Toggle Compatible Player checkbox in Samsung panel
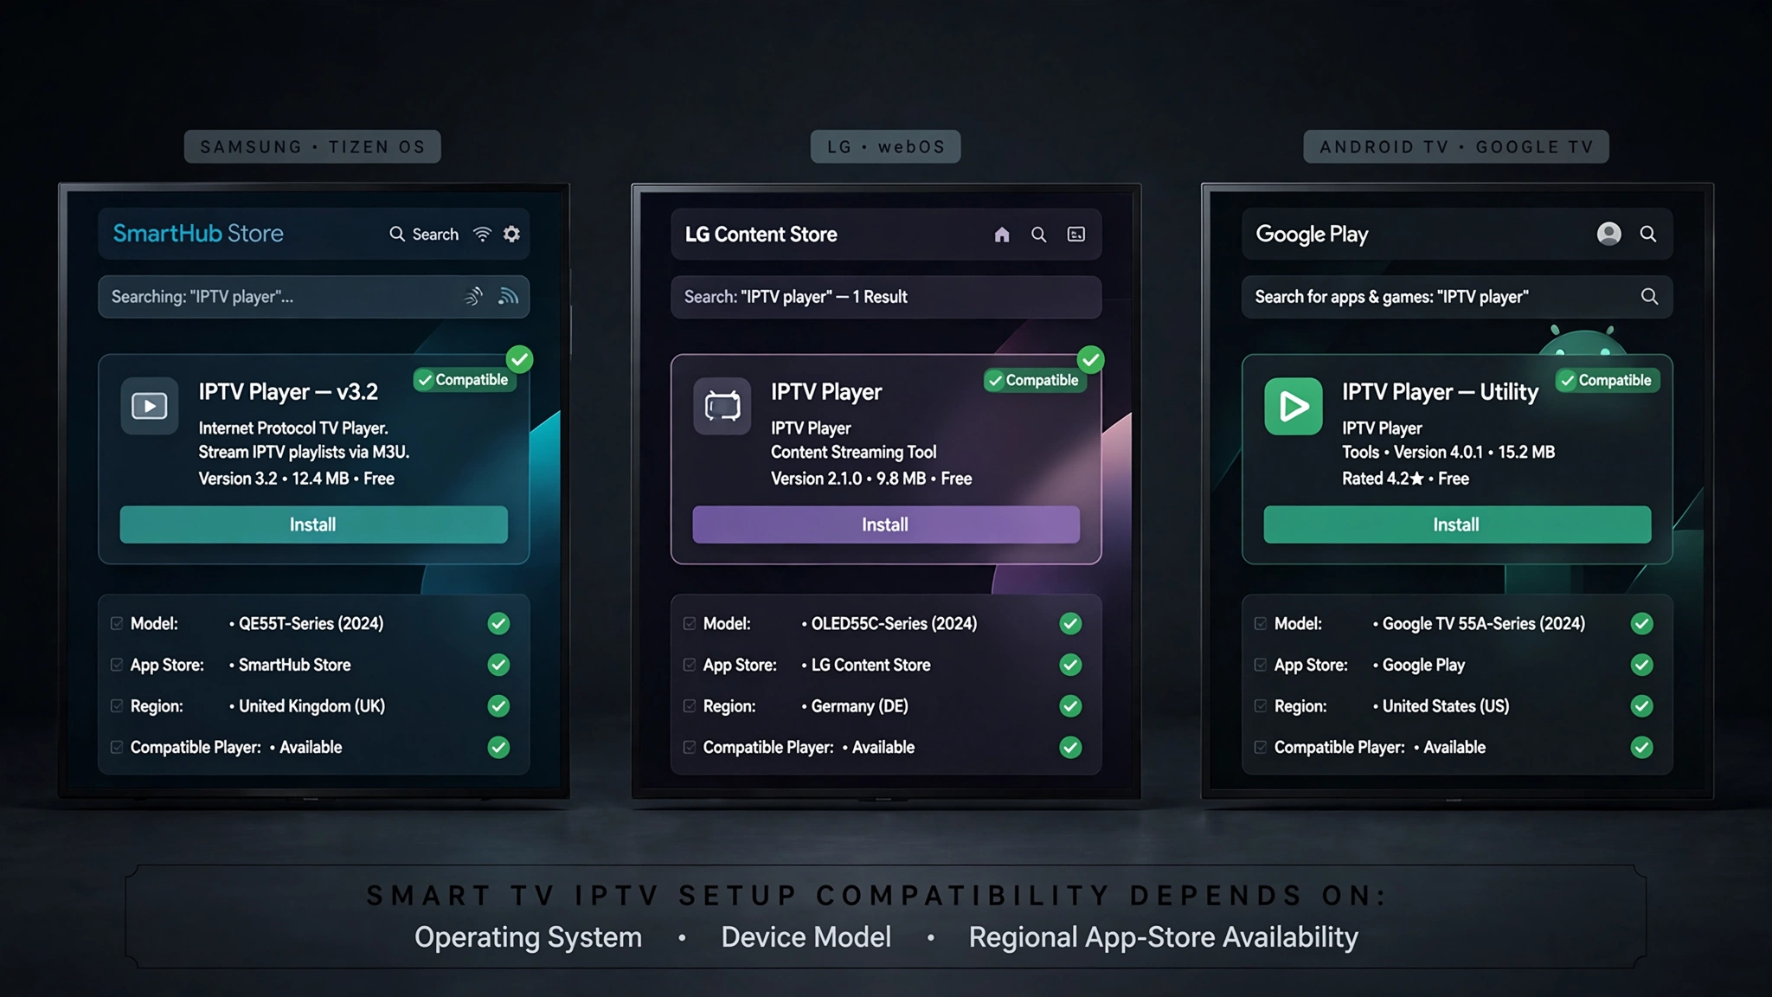Image resolution: width=1772 pixels, height=997 pixels. [117, 747]
